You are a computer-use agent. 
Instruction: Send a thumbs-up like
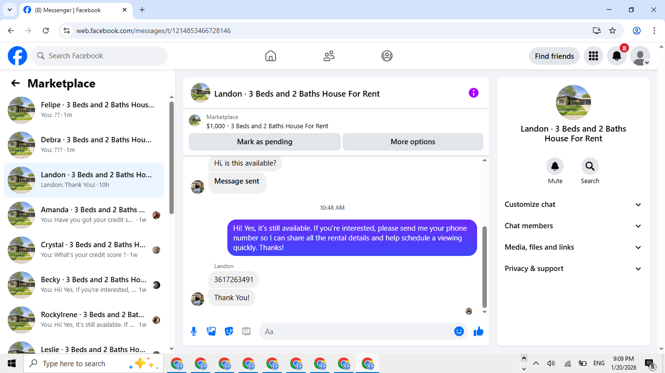pos(479,331)
